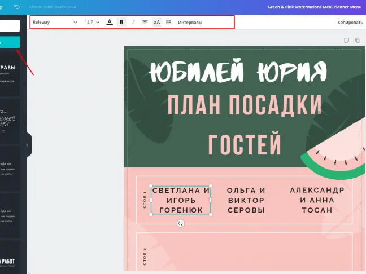Click the undo arrow icon
366x274 pixels.
(x=16, y=7)
